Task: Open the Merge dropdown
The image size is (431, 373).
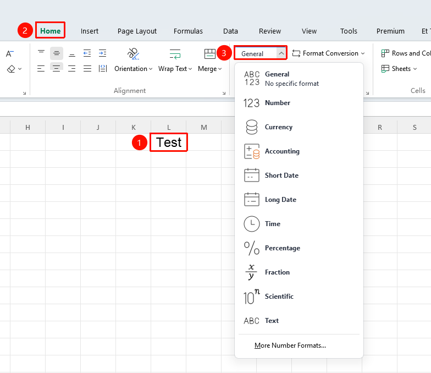Action: [x=210, y=69]
